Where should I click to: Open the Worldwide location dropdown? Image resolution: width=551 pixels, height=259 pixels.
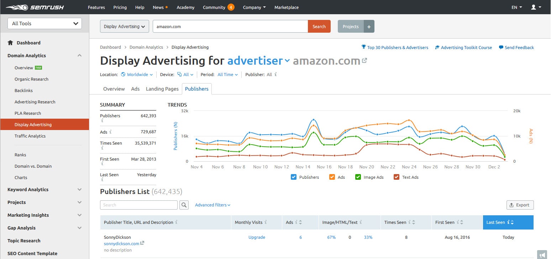137,75
